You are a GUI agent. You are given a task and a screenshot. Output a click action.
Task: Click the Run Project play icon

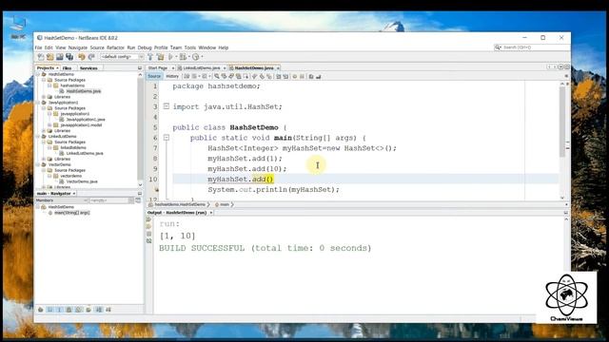(170, 57)
